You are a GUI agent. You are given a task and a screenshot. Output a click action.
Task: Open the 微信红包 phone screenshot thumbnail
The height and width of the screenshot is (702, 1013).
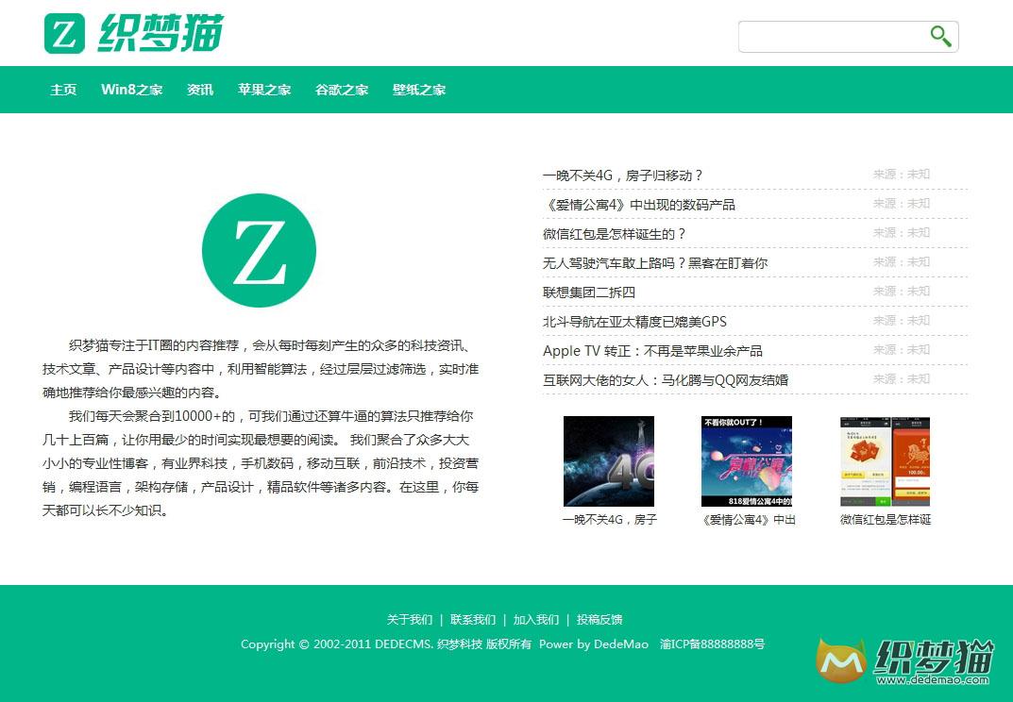[886, 461]
